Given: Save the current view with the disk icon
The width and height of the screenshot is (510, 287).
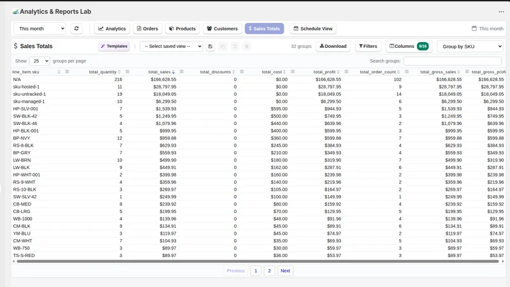Looking at the screenshot, I should [x=210, y=47].
